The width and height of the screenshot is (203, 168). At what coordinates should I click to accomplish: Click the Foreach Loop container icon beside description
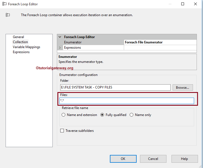[8, 15]
